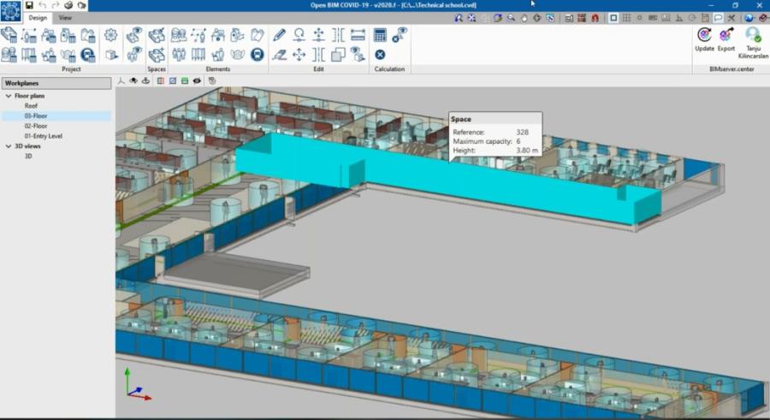Click the Undo arrow in title bar

pos(43,5)
